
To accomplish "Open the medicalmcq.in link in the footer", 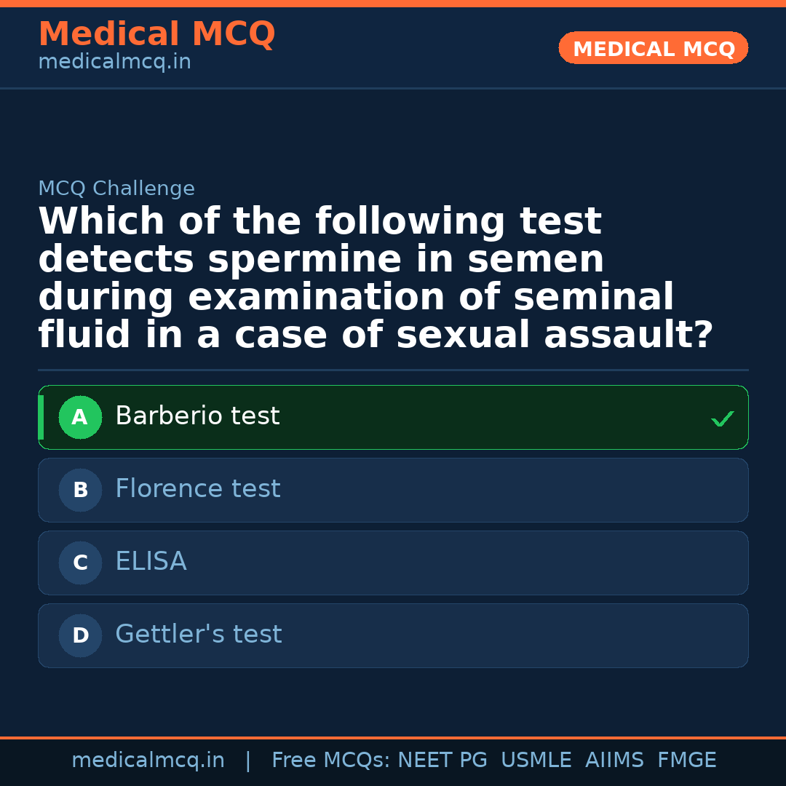I will pos(148,761).
